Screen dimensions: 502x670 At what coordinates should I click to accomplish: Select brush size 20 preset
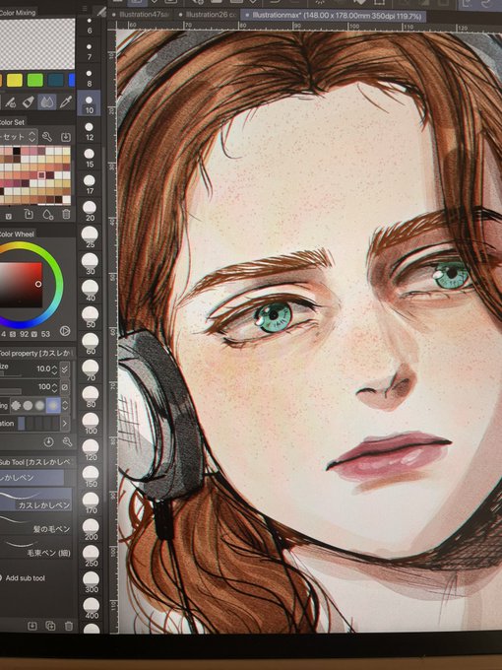[x=90, y=212]
